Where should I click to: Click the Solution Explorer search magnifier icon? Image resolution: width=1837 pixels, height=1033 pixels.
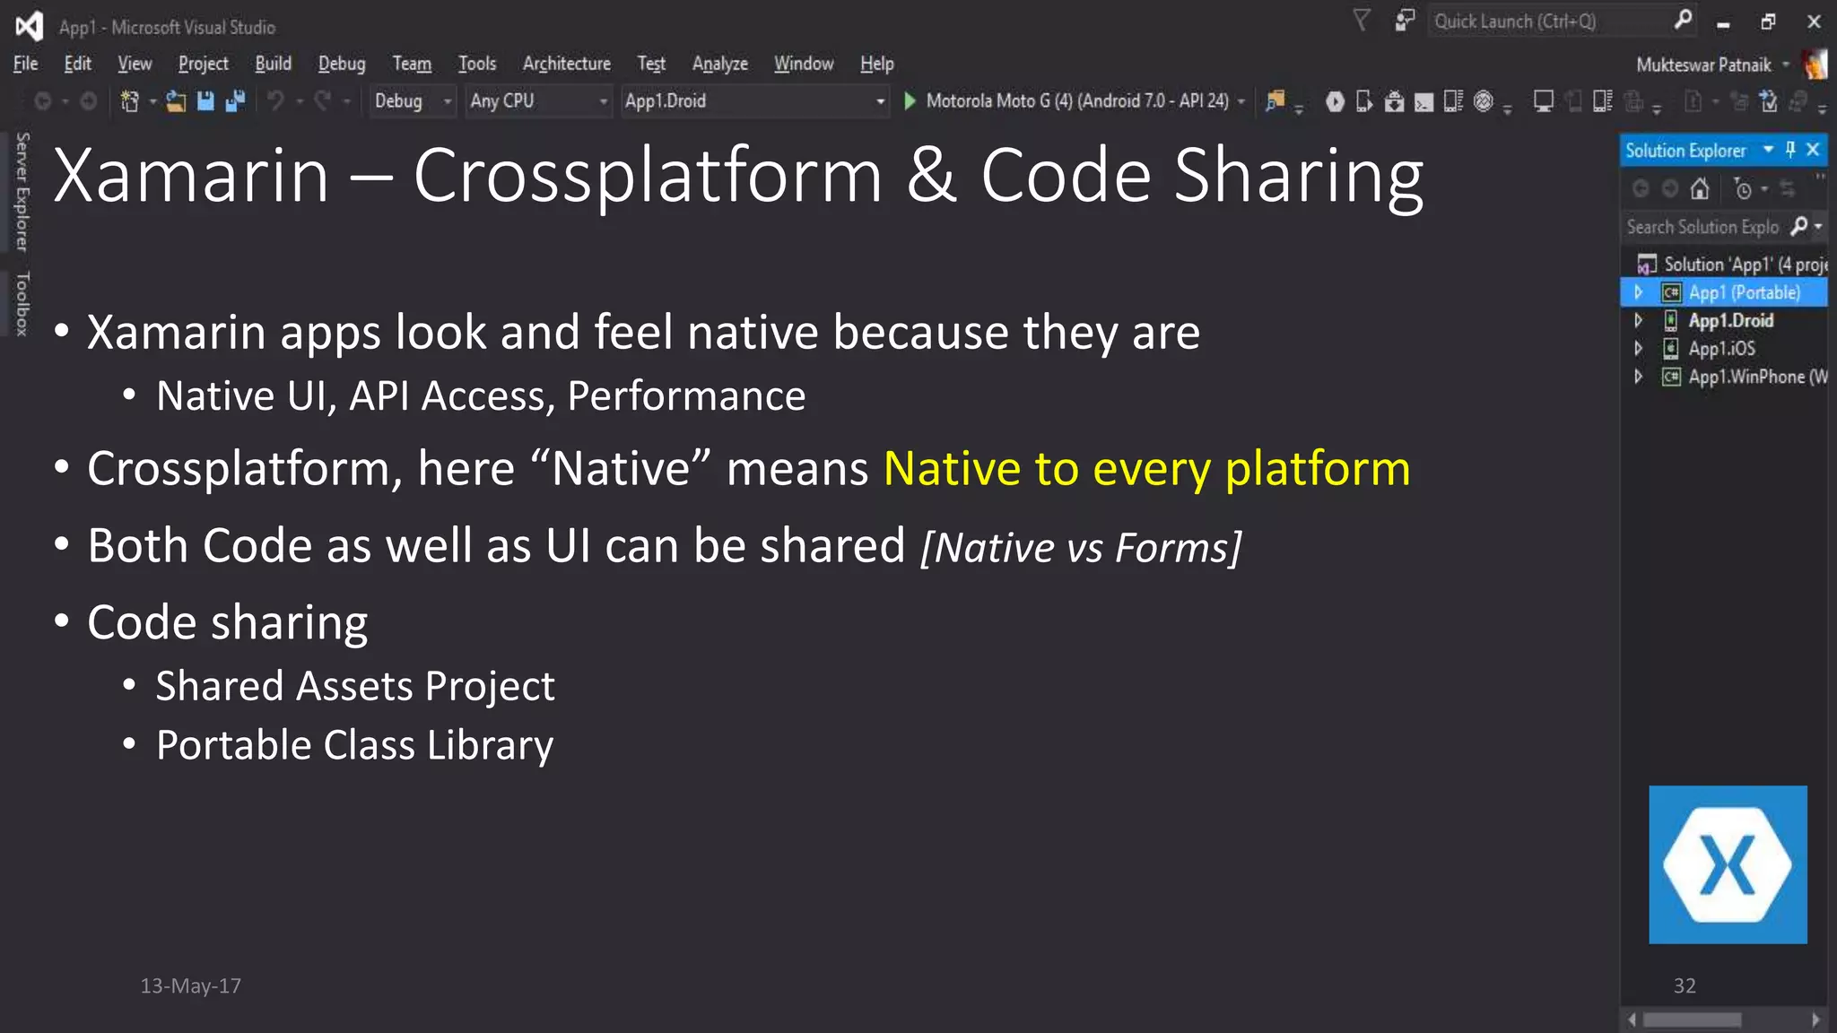tap(1798, 226)
